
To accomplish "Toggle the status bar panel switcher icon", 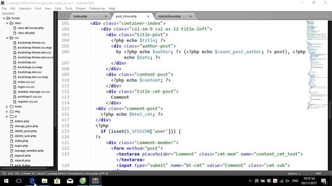I will point(4,174).
